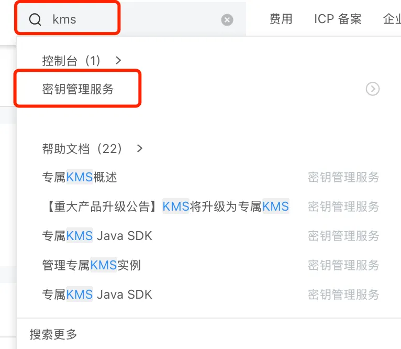Select the 密钥管理服务 console result

78,89
